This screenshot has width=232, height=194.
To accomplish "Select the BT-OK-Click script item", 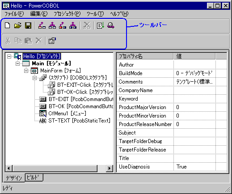I will pos(85,92).
